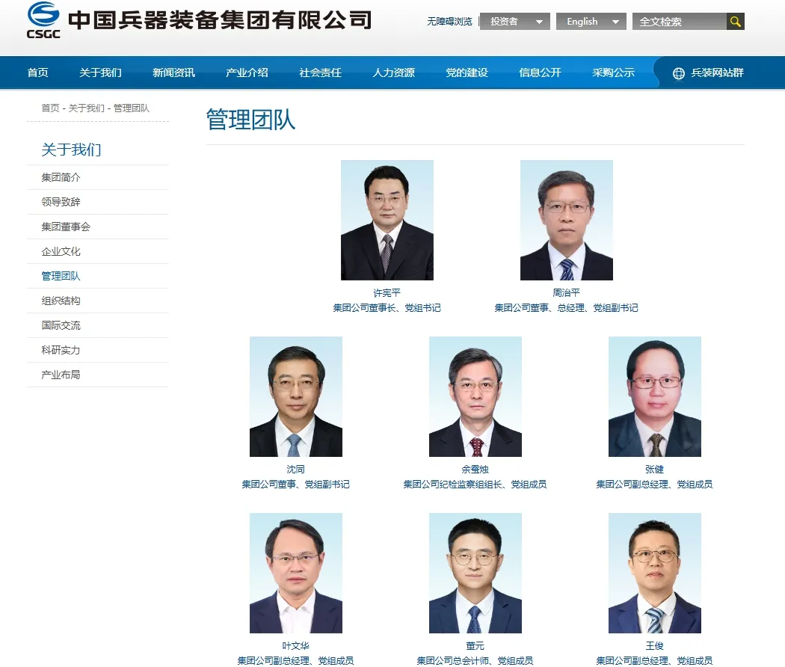Click the portrait photo above 王俊

(654, 573)
